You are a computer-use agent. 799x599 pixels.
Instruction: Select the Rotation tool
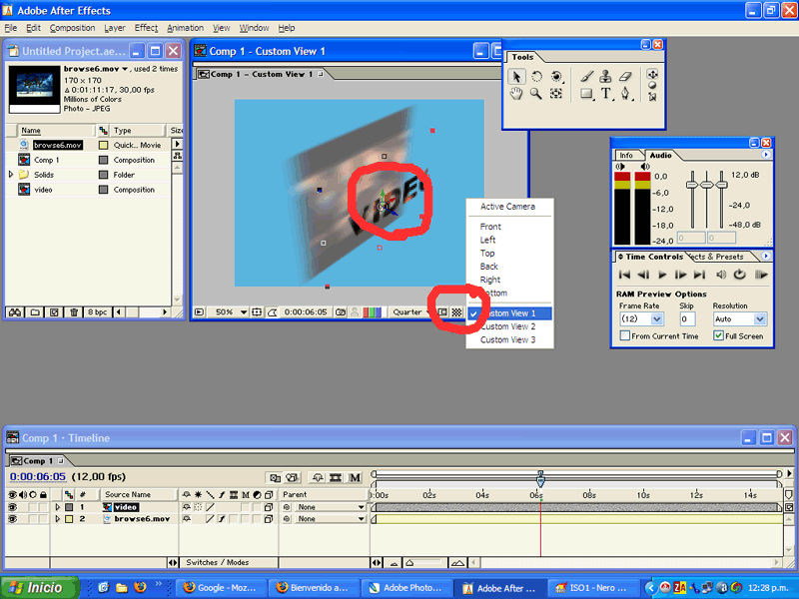pyautogui.click(x=536, y=77)
